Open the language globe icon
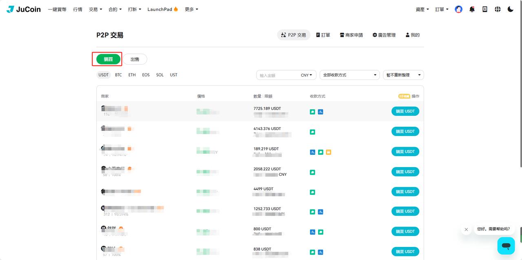 click(x=498, y=9)
